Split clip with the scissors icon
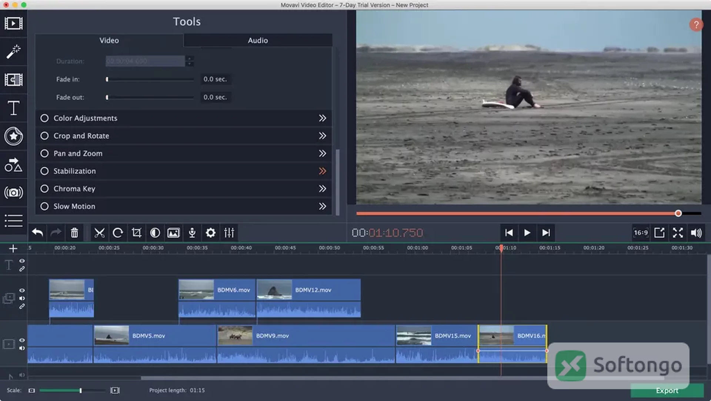The image size is (711, 401). click(99, 233)
